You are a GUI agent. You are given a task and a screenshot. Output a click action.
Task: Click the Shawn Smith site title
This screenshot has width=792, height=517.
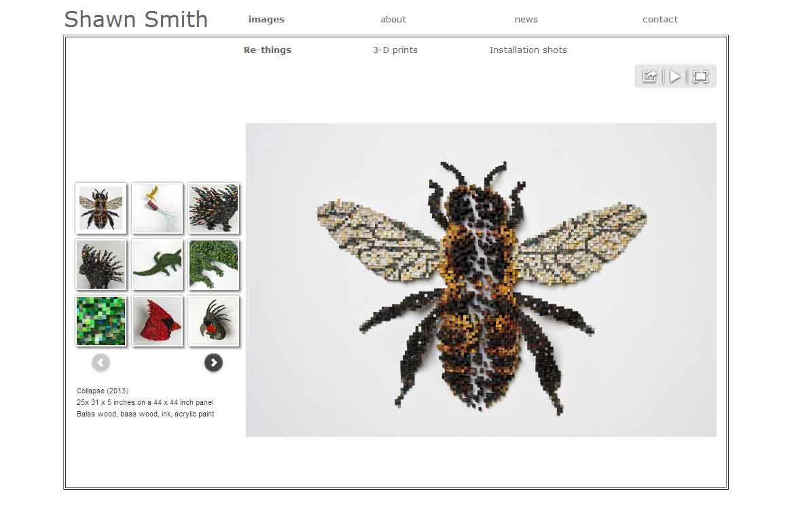coord(136,20)
